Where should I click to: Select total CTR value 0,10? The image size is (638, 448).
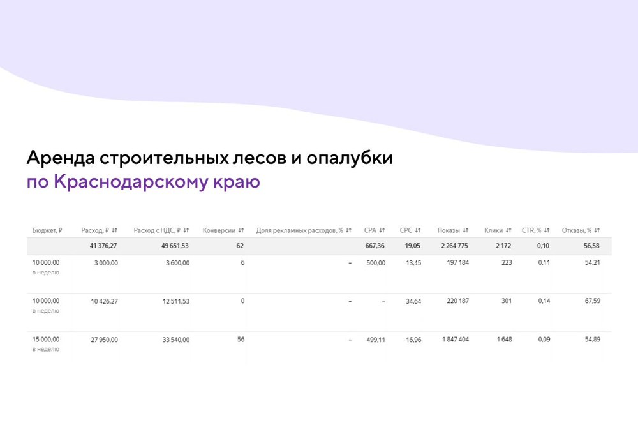click(x=543, y=246)
